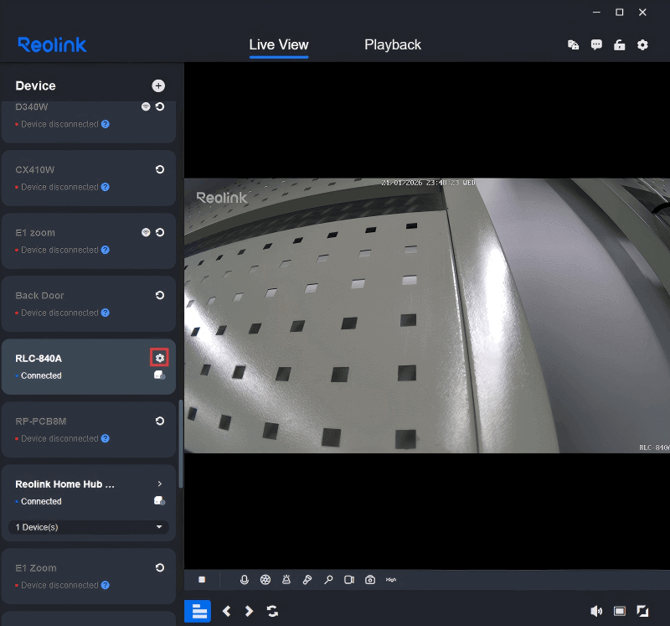
Task: Open help for RP-PCB8M disconnected status
Action: point(106,438)
